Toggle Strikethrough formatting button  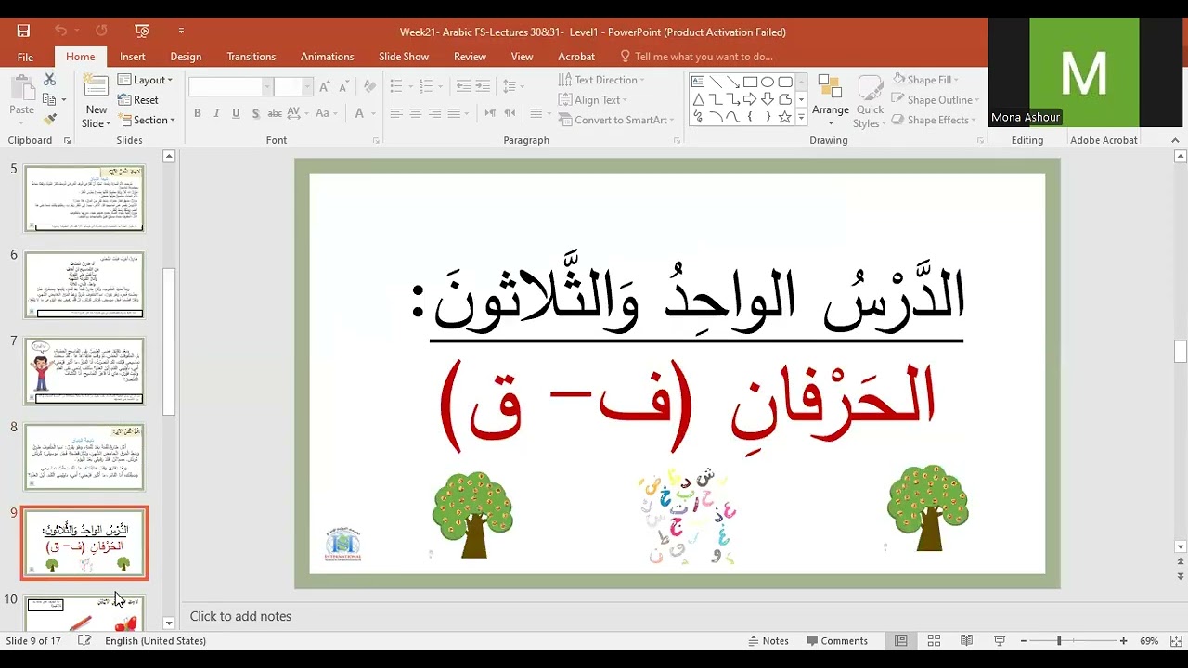[x=275, y=113]
